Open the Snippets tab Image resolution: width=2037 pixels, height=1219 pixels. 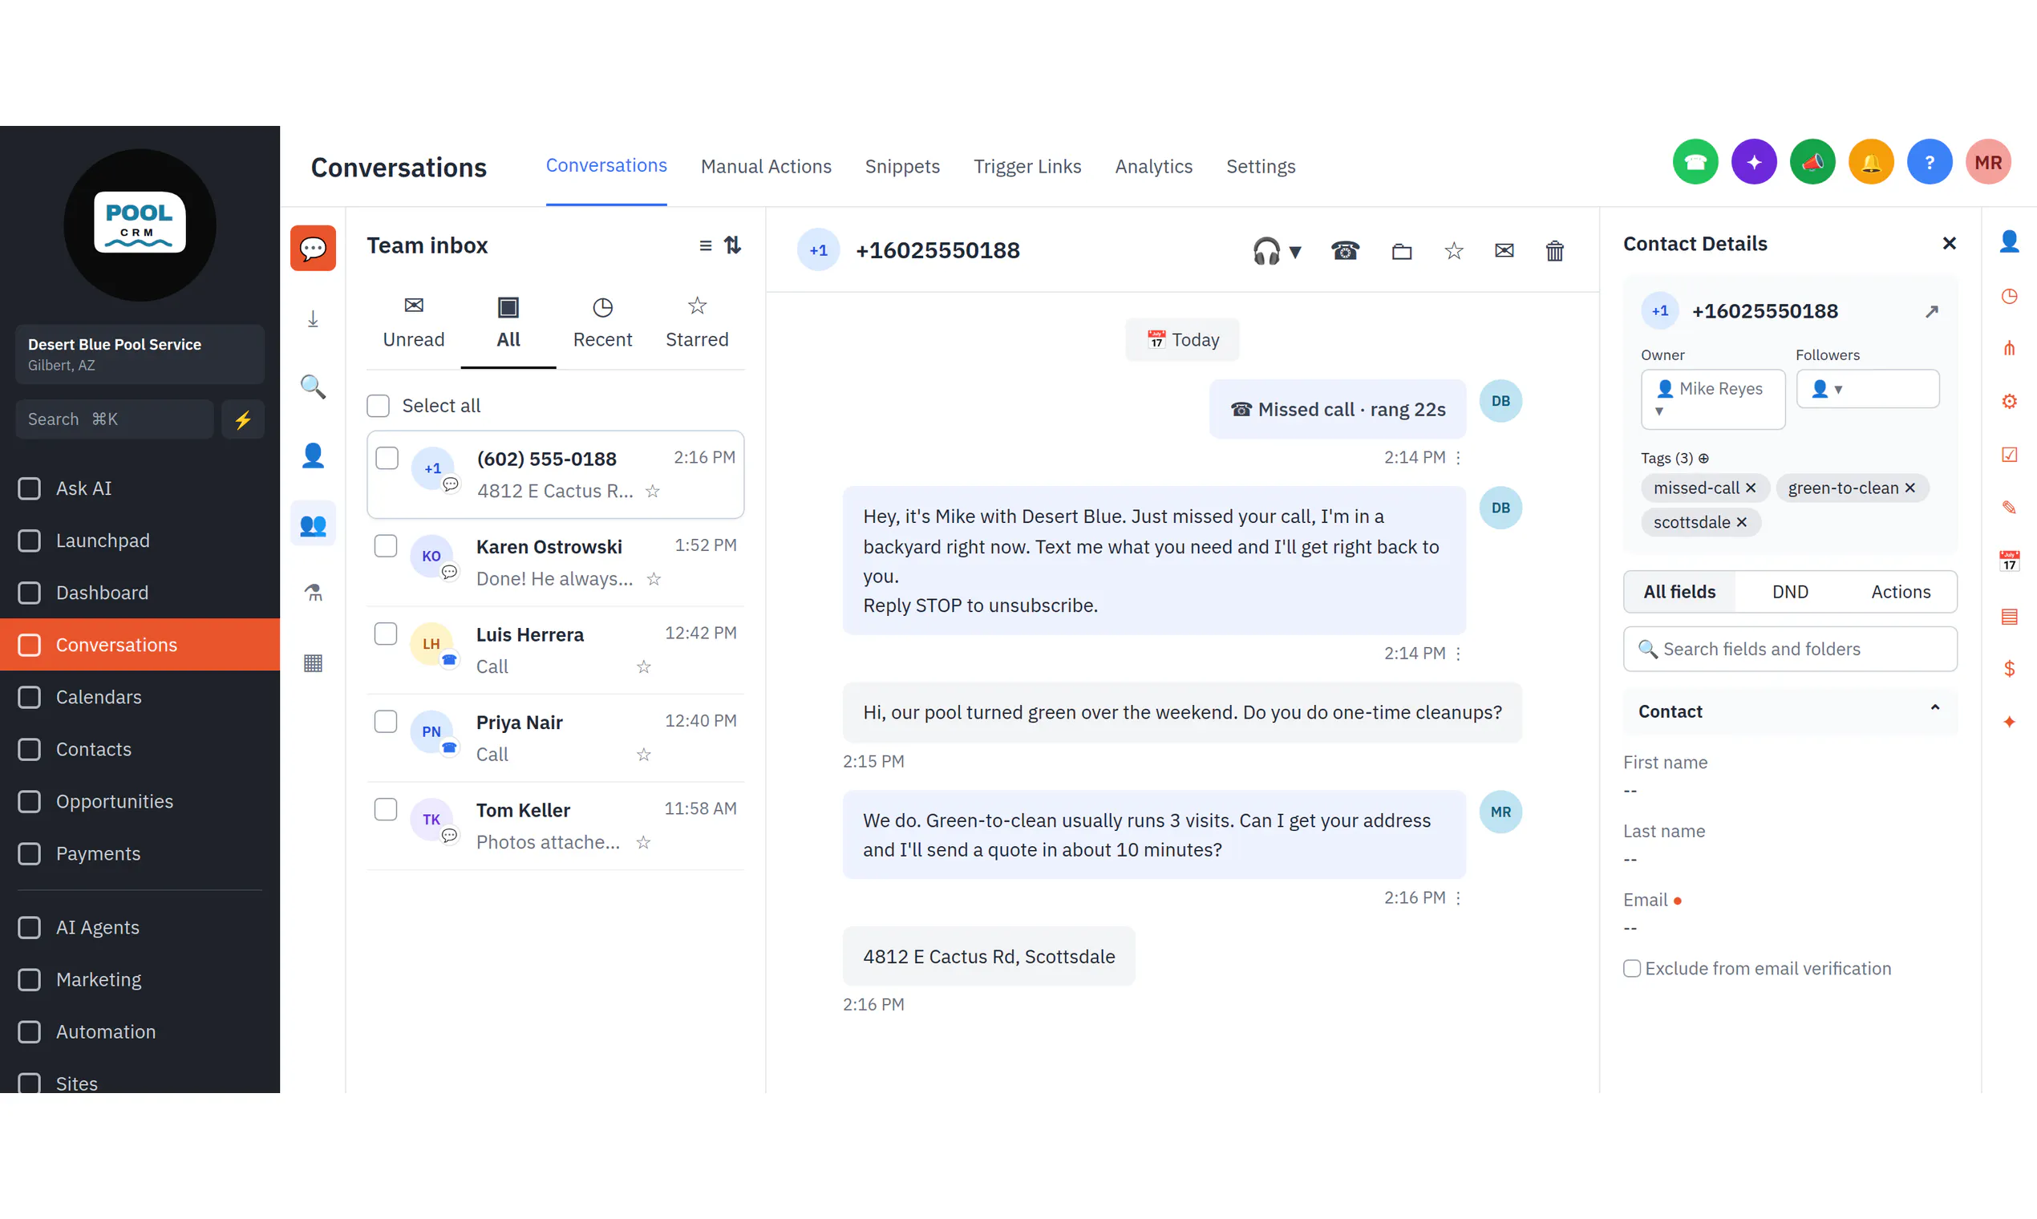pyautogui.click(x=902, y=167)
